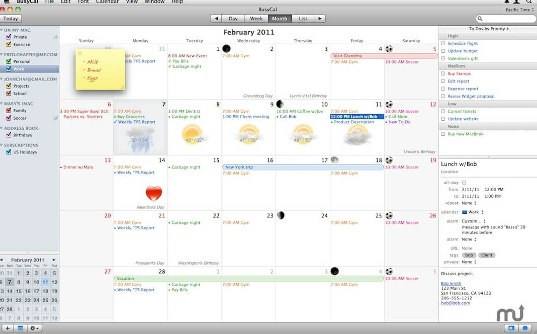Toggle the To Do panel button at bottom right
537x334 pixels.
[x=511, y=328]
